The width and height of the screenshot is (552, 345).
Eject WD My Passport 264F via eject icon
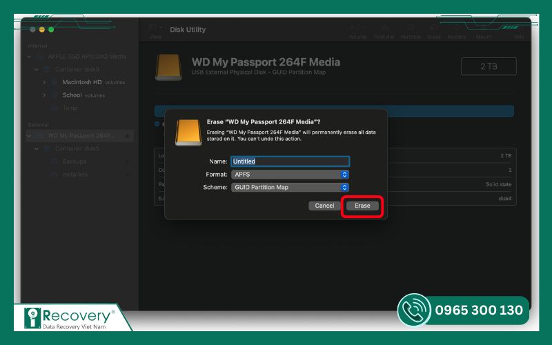pyautogui.click(x=128, y=136)
